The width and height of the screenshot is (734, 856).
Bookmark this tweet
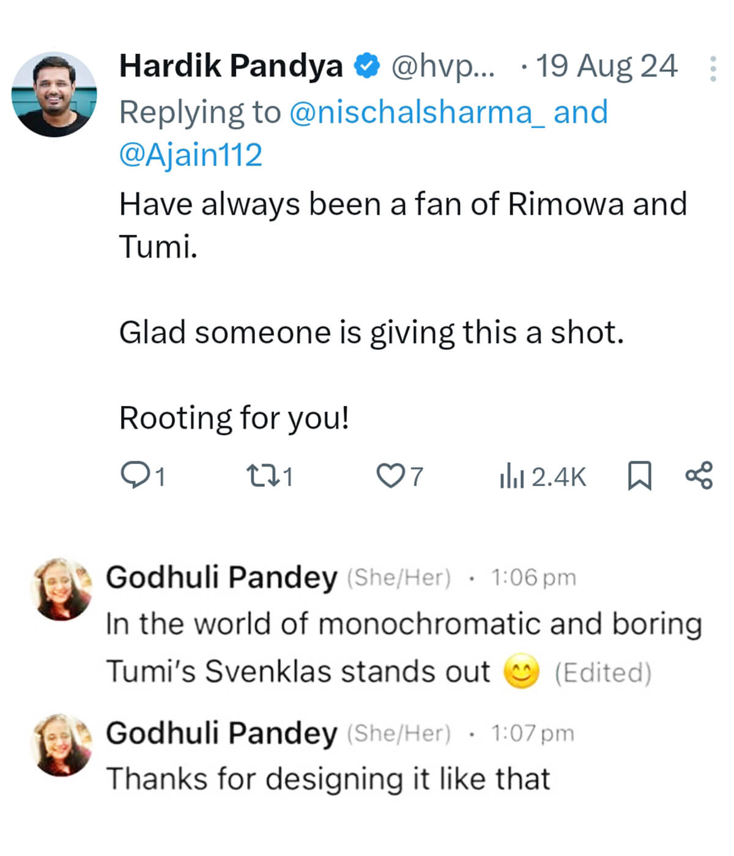[640, 476]
